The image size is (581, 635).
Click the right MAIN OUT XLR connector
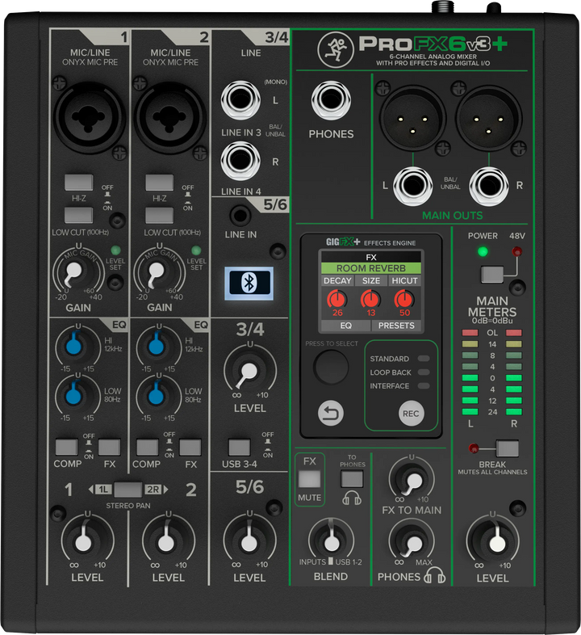(489, 118)
